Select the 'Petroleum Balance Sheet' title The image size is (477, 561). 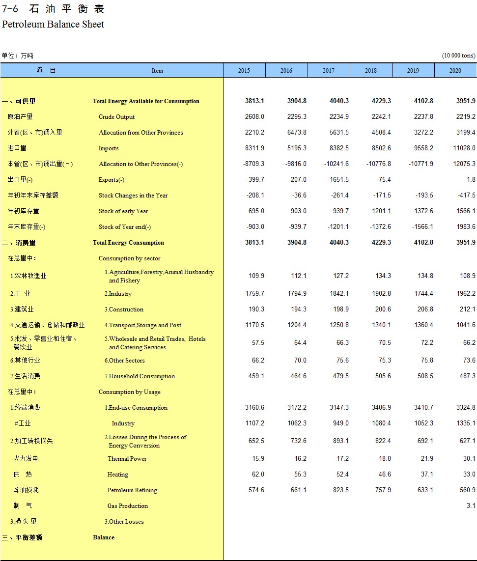(x=53, y=25)
